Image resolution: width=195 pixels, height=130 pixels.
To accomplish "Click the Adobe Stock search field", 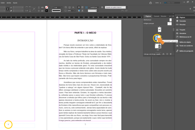I will (172, 3).
